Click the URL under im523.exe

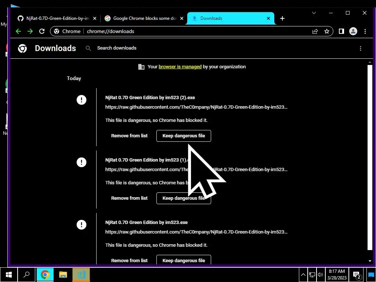pyautogui.click(x=196, y=232)
